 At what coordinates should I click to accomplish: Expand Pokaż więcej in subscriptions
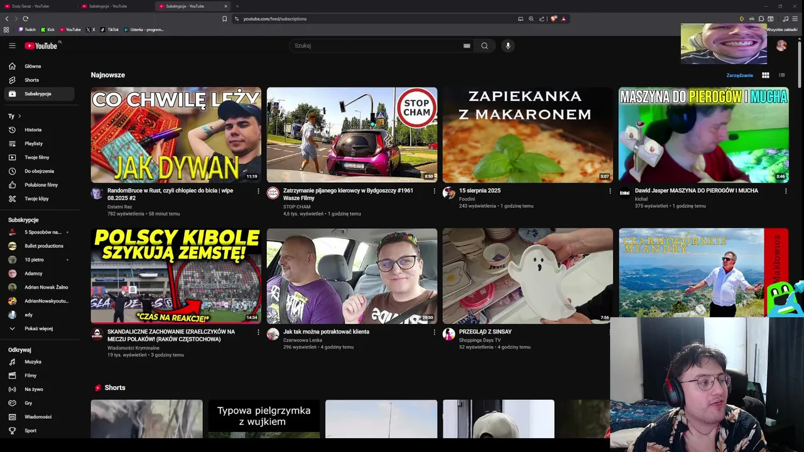coord(40,328)
